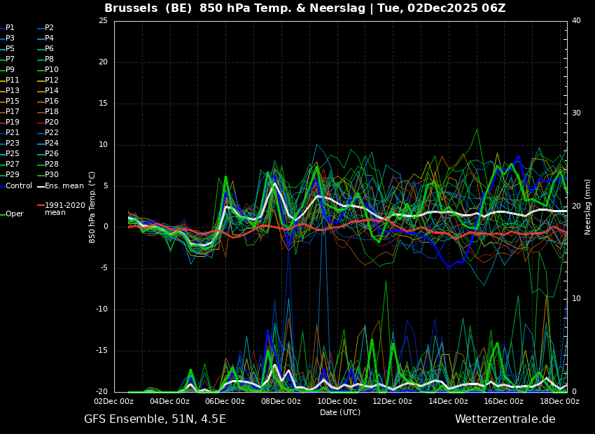Click the 850 hPa Temp. (°C) axis label
Screen dimensions: 595x434
(x=92, y=206)
